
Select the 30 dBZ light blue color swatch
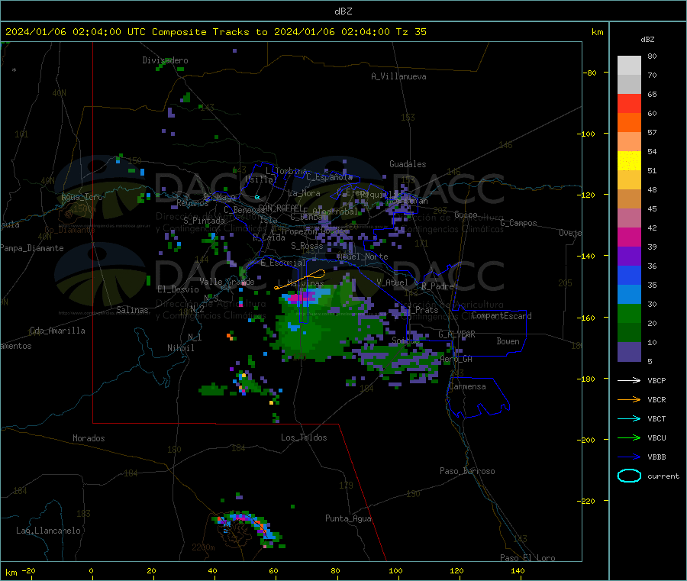(x=629, y=295)
